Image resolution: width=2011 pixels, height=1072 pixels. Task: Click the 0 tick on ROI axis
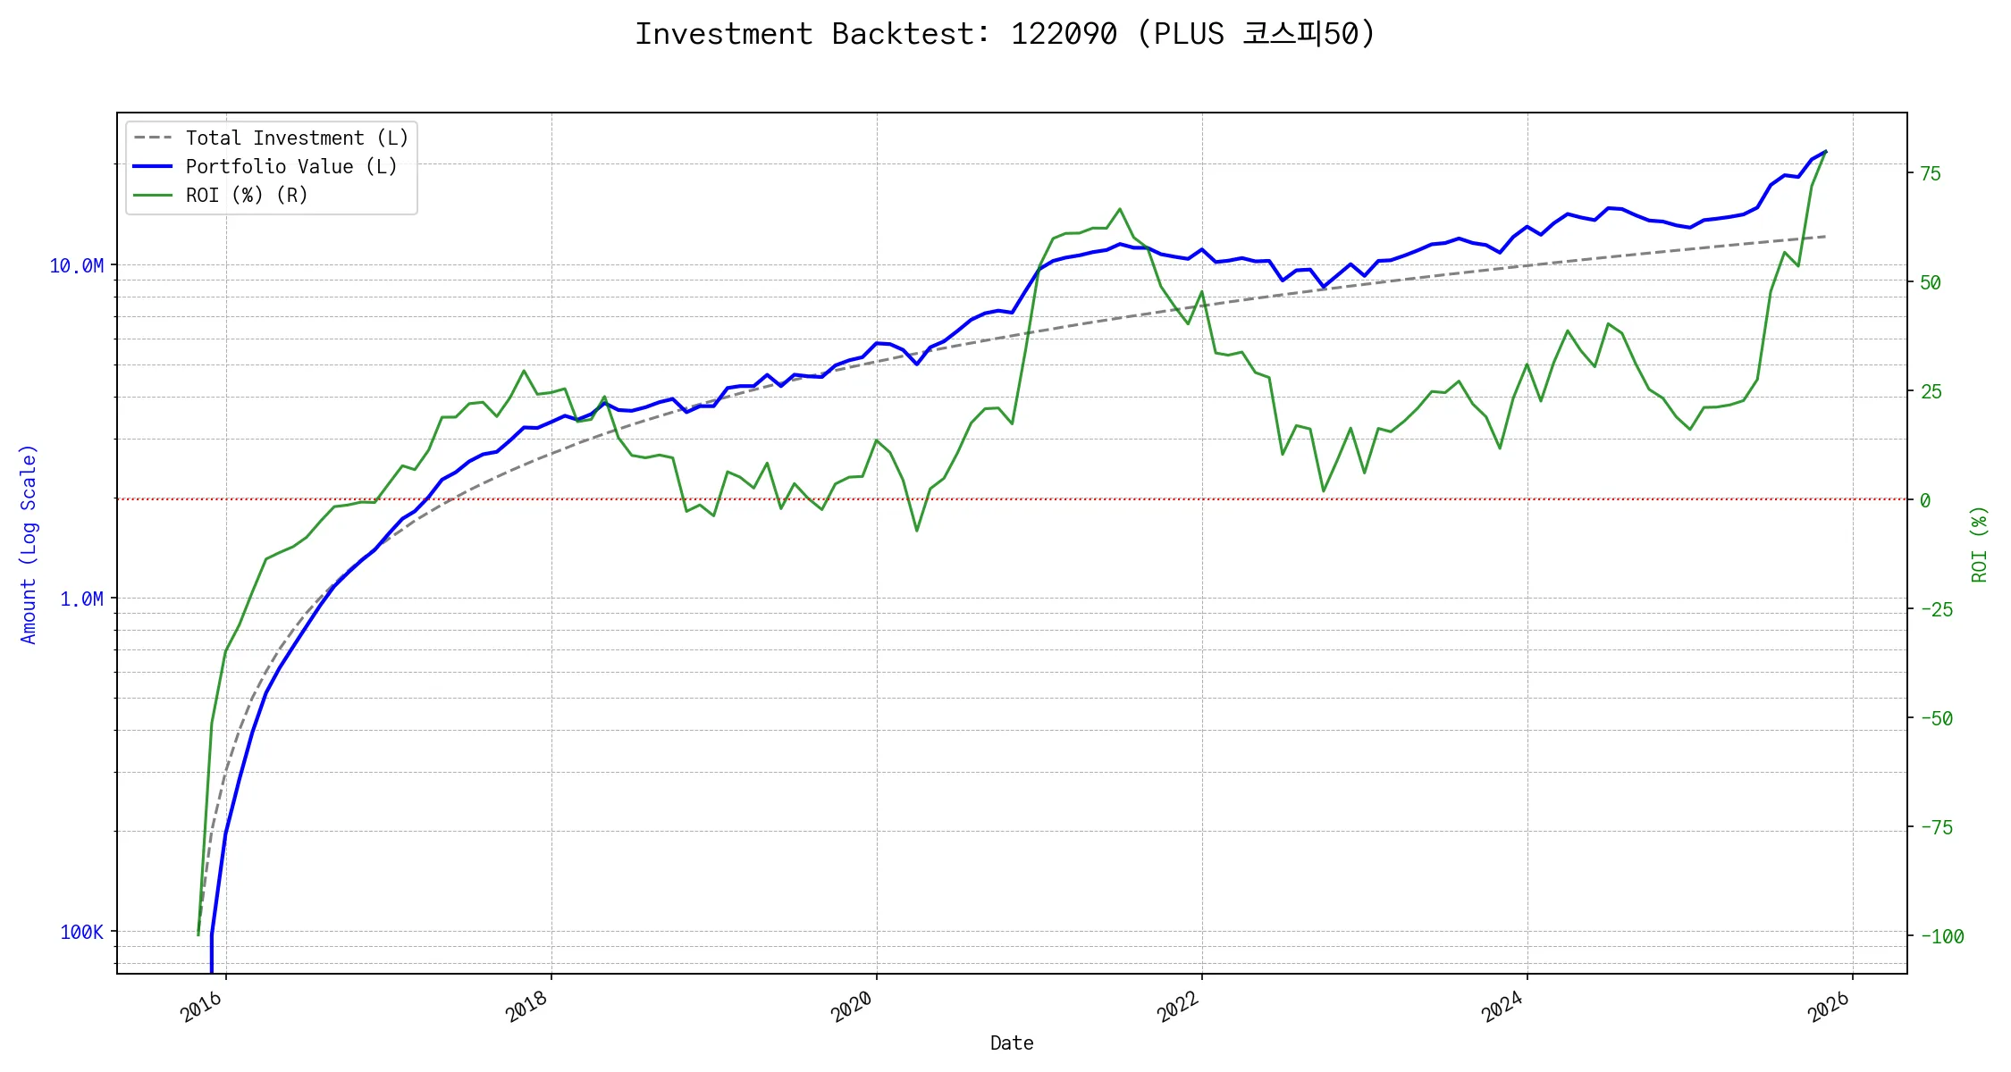tap(1925, 501)
